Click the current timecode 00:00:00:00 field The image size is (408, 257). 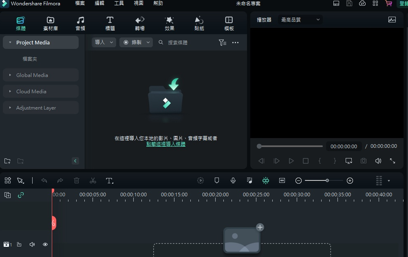[344, 147]
